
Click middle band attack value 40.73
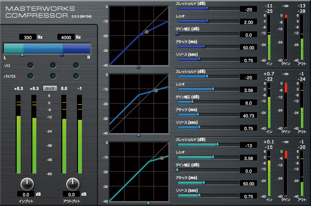(249, 115)
